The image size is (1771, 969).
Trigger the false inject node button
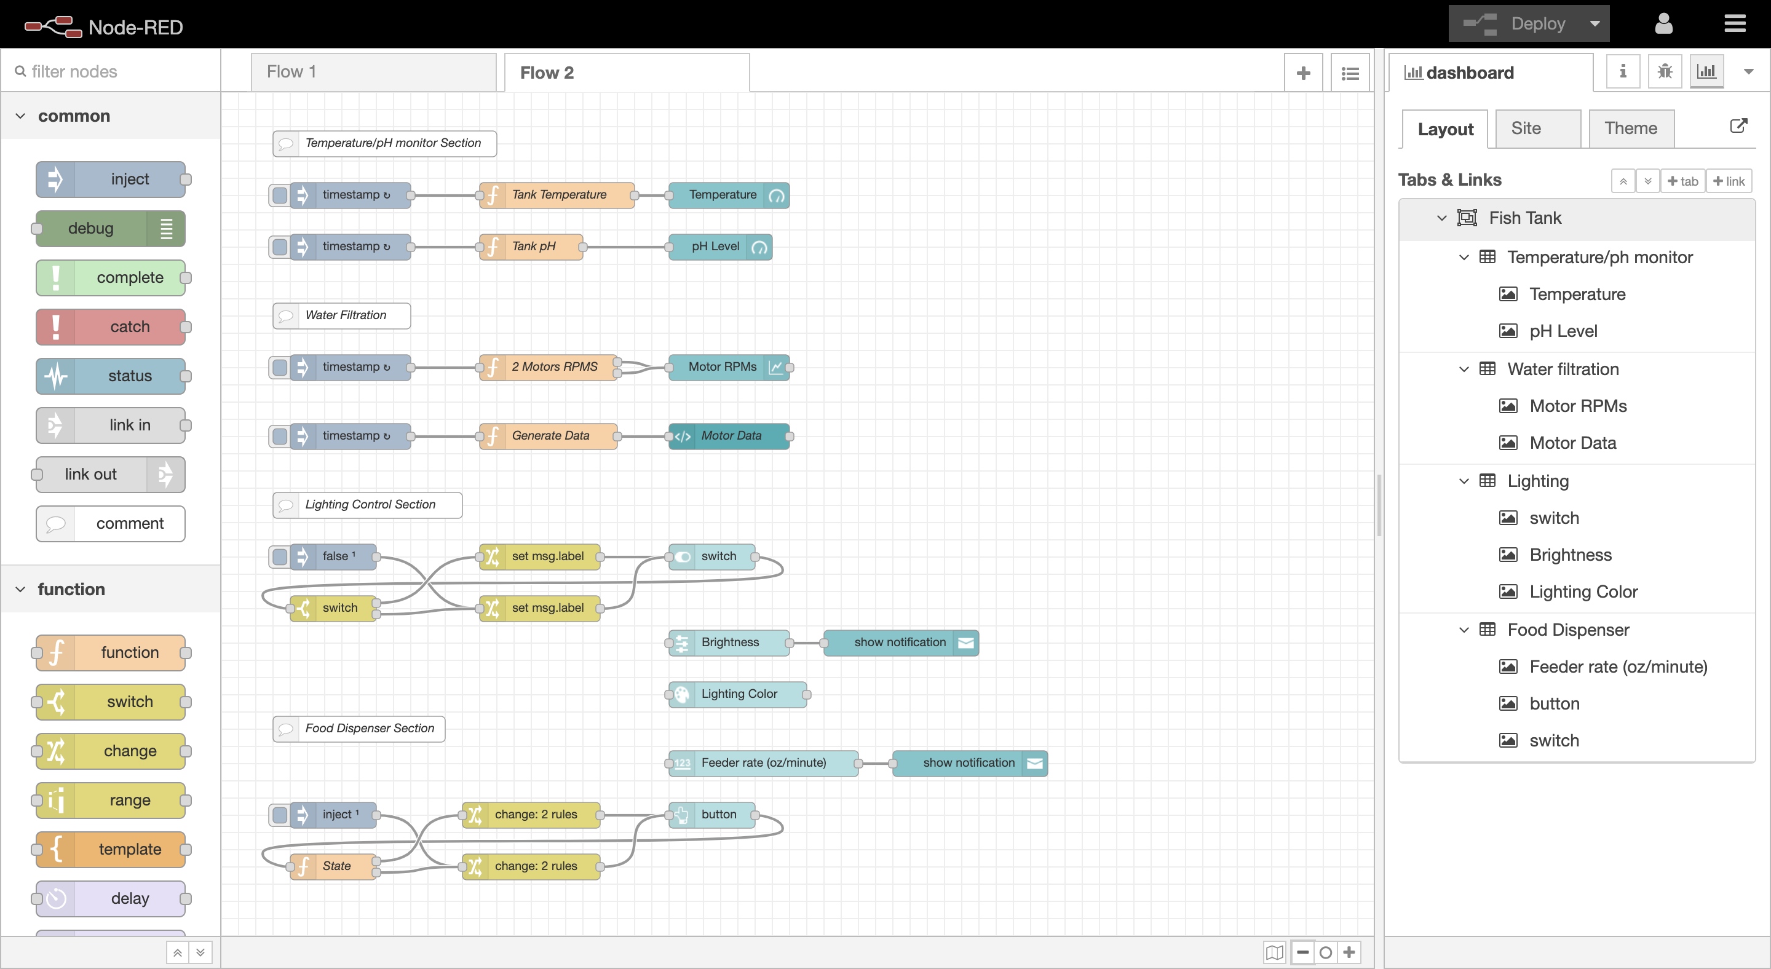coord(279,556)
